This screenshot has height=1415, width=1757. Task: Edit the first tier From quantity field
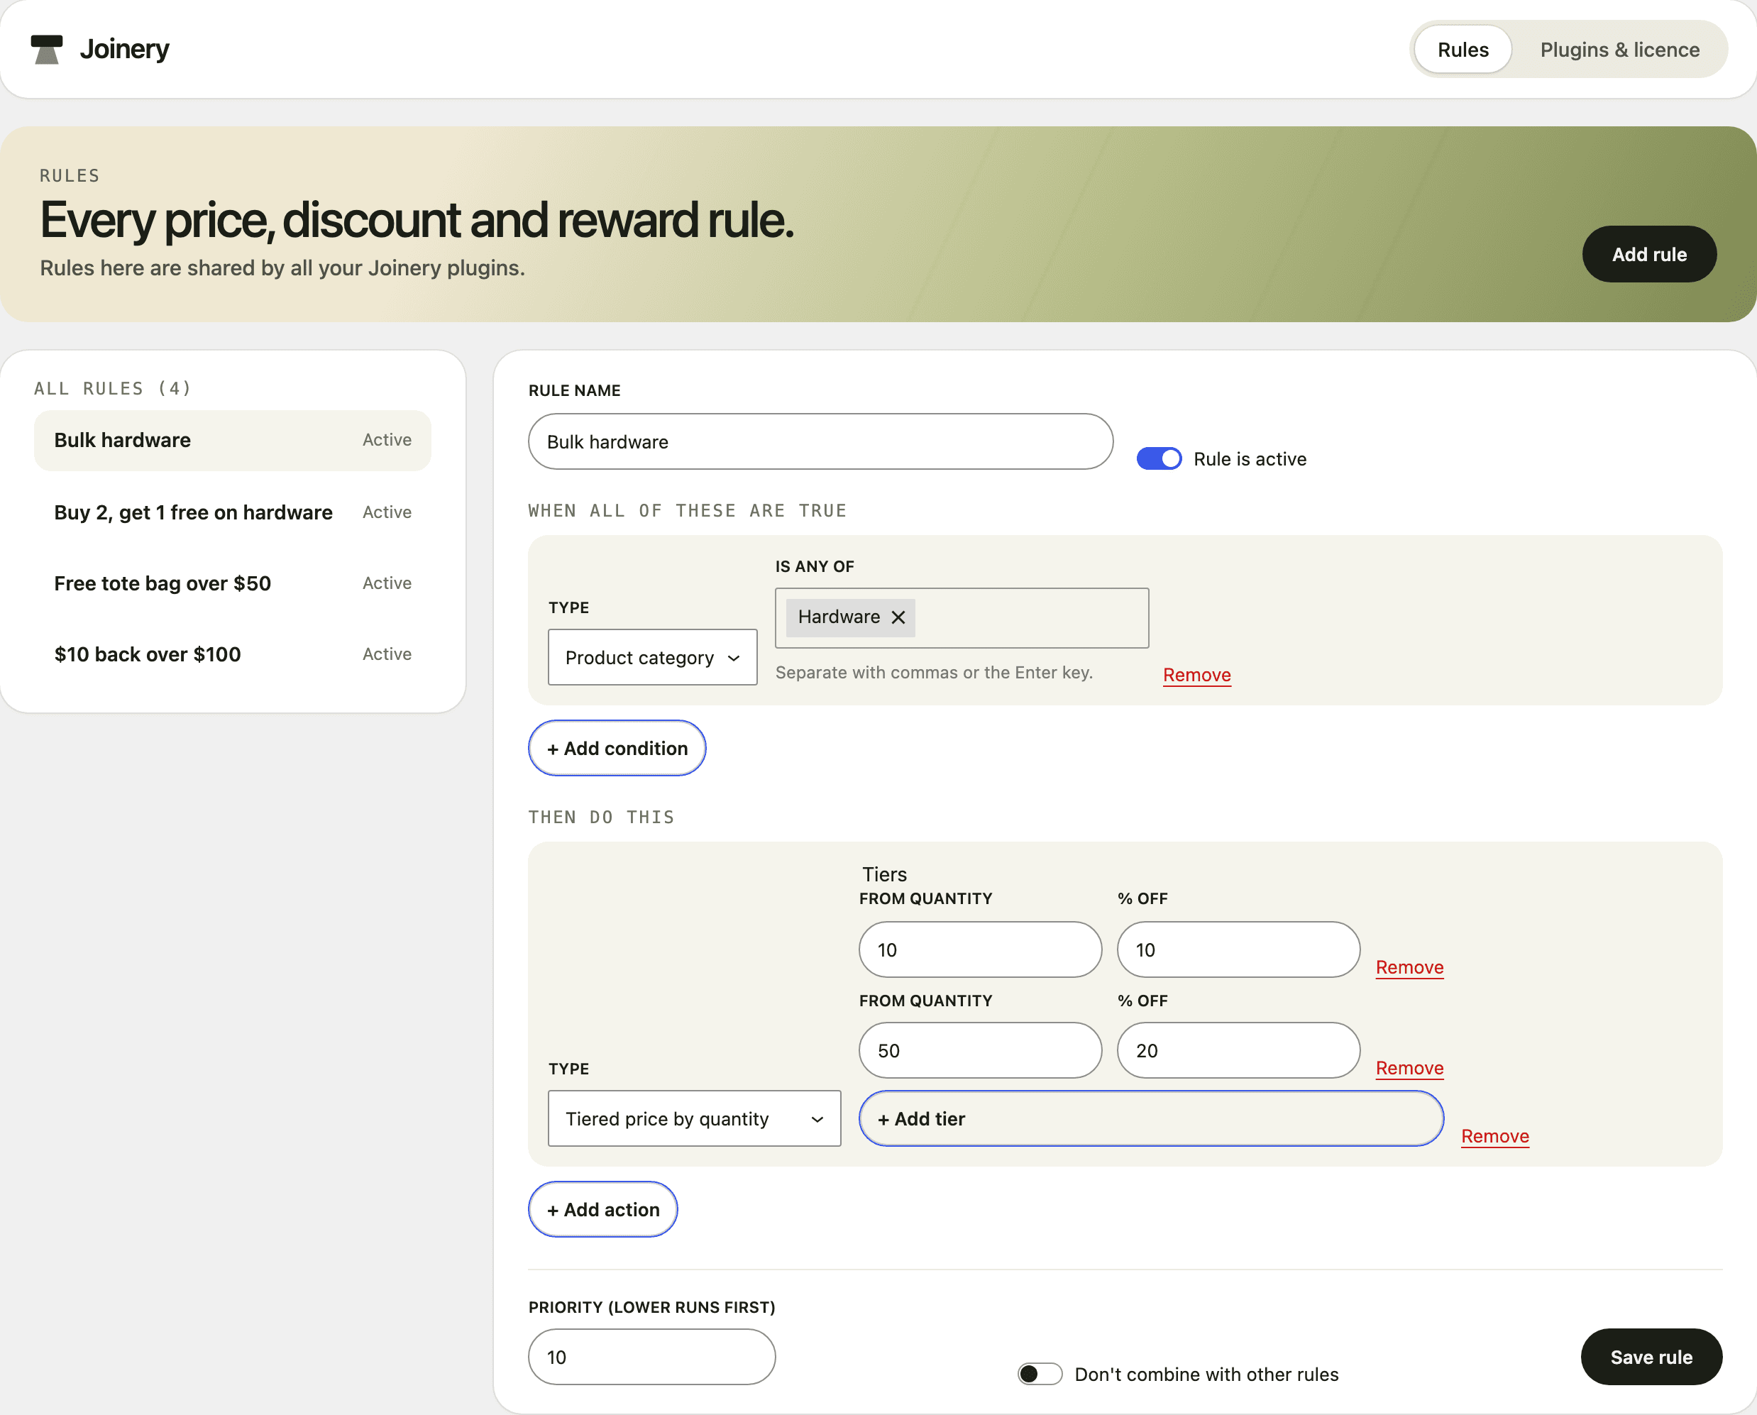[981, 949]
